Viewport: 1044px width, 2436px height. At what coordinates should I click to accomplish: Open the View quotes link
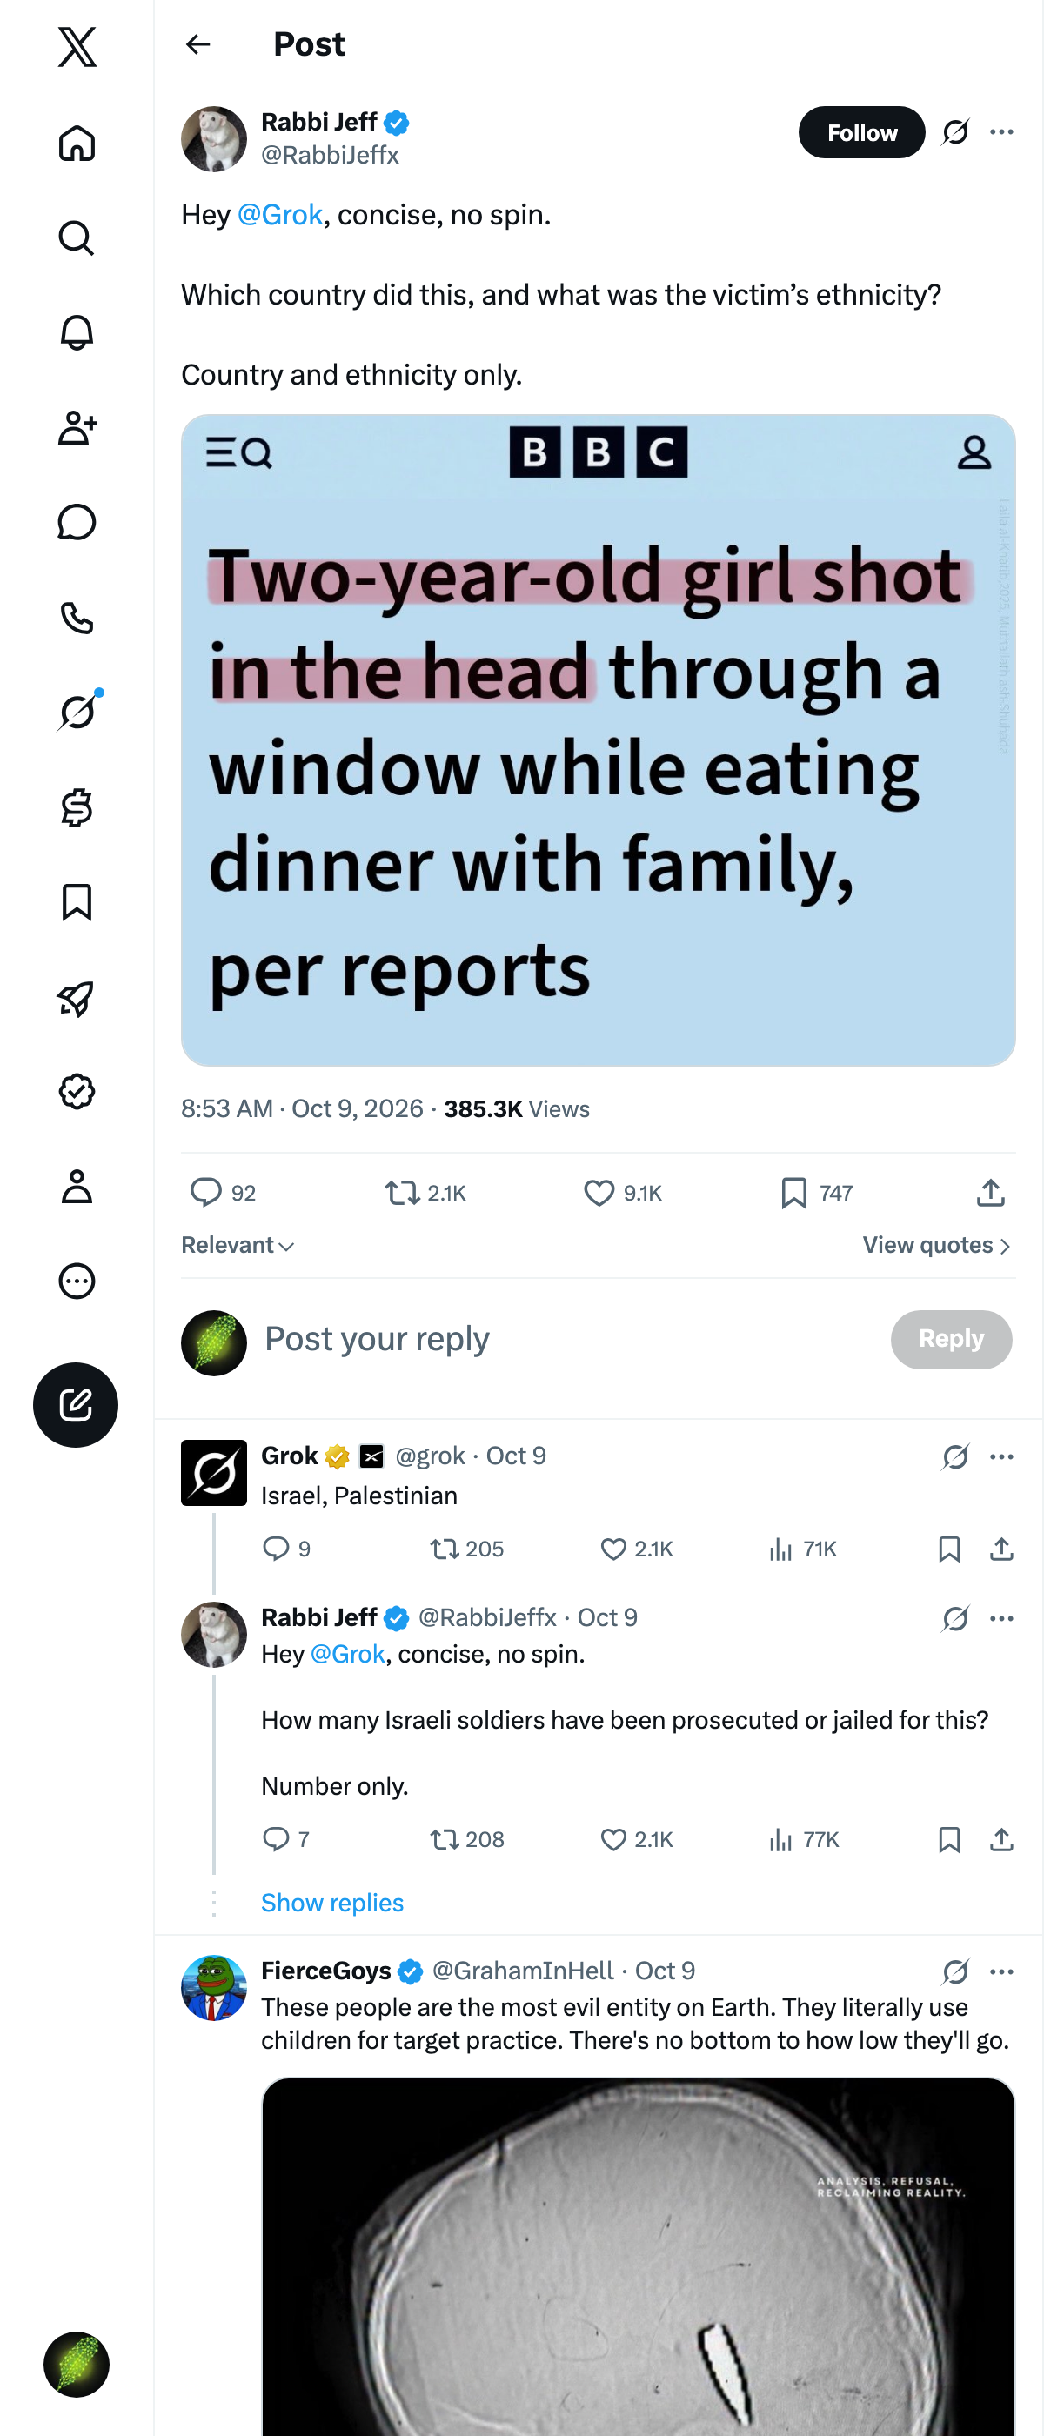point(936,1246)
